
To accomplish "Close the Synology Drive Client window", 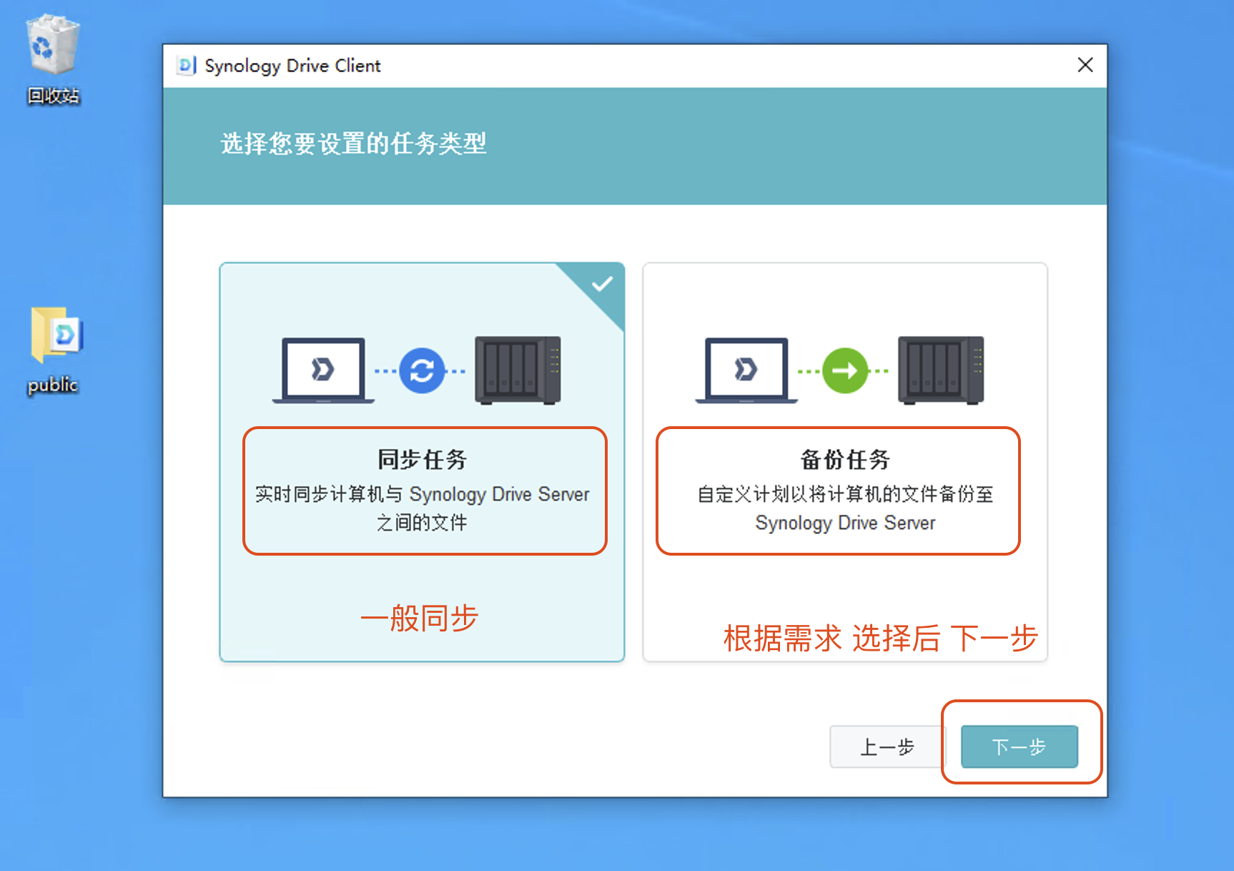I will click(x=1085, y=65).
